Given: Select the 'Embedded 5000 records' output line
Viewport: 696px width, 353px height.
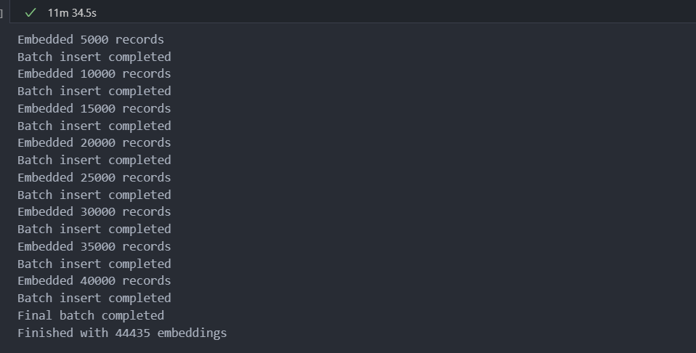Looking at the screenshot, I should [x=91, y=39].
